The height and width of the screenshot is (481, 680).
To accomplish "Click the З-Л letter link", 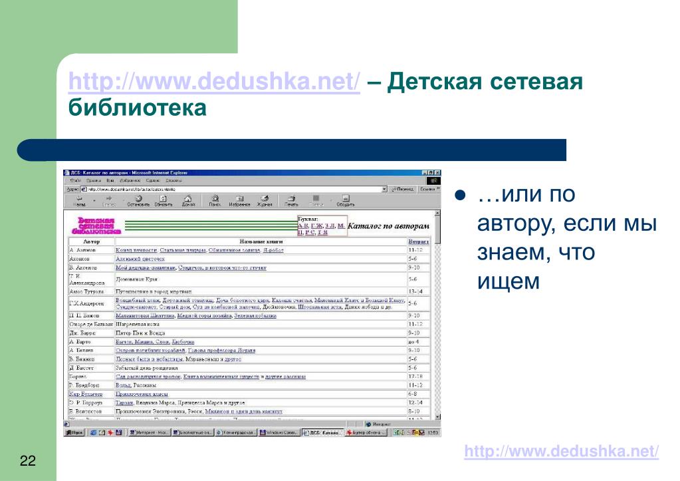I will (x=330, y=226).
